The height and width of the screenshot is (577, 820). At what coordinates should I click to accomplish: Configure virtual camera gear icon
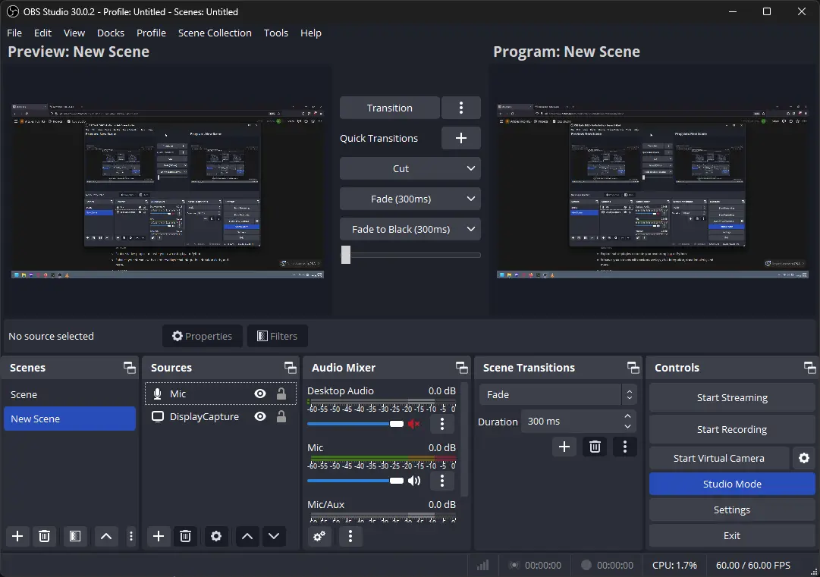pyautogui.click(x=804, y=459)
